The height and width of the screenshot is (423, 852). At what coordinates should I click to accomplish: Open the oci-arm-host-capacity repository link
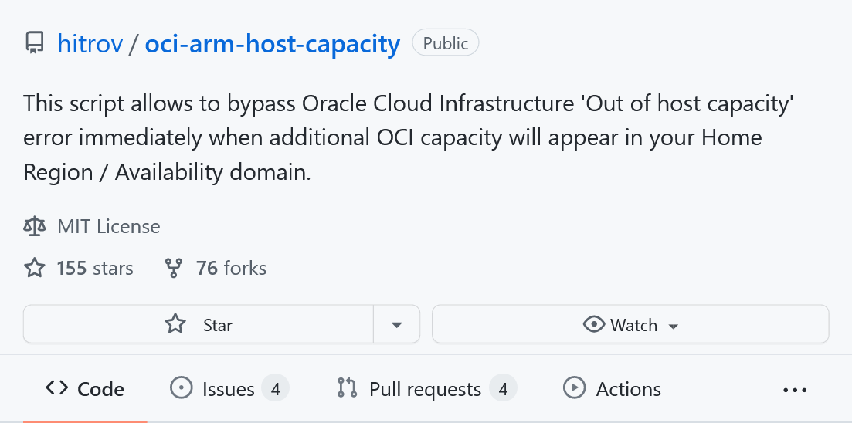coord(273,44)
